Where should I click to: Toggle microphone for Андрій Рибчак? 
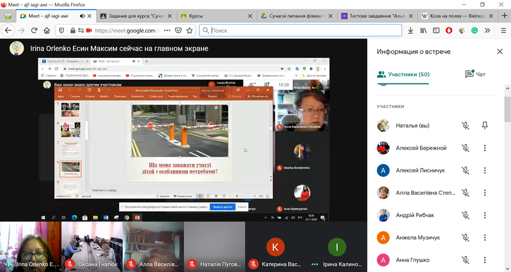(465, 215)
